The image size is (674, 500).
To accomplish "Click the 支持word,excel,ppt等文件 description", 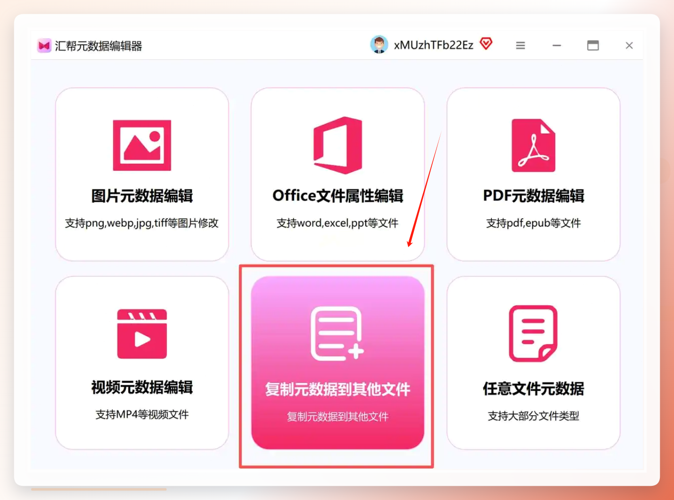I will (x=338, y=223).
